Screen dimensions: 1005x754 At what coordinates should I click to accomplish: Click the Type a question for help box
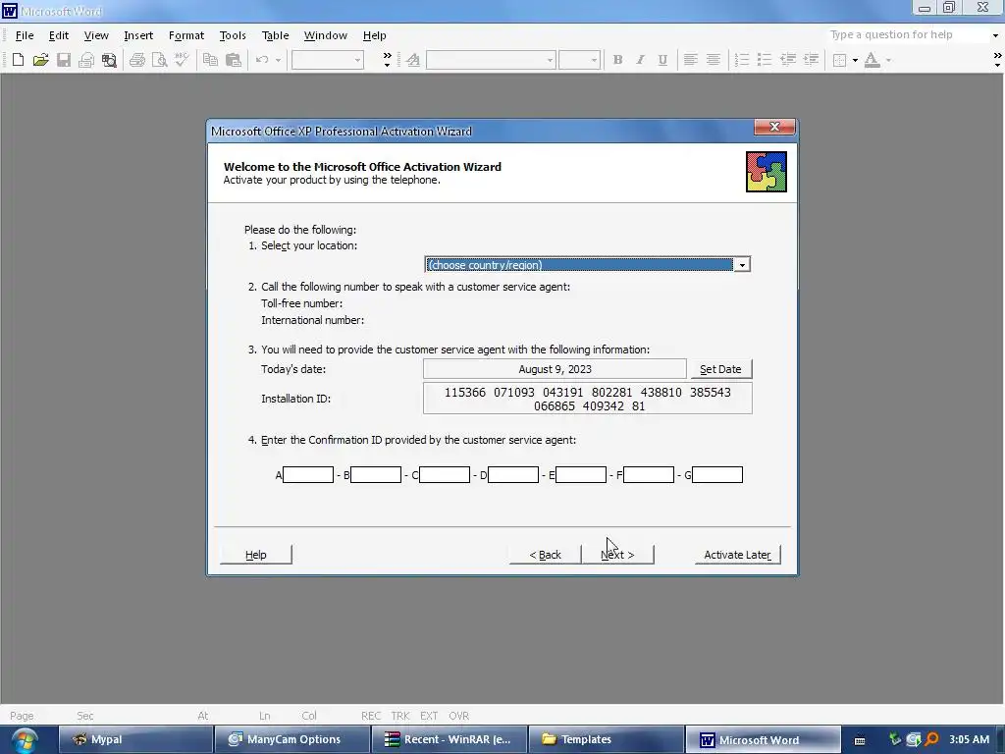point(909,34)
